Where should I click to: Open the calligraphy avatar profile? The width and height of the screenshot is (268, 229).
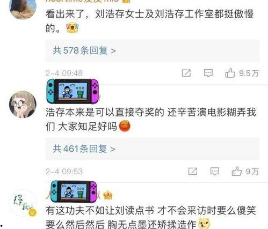tap(23, 203)
